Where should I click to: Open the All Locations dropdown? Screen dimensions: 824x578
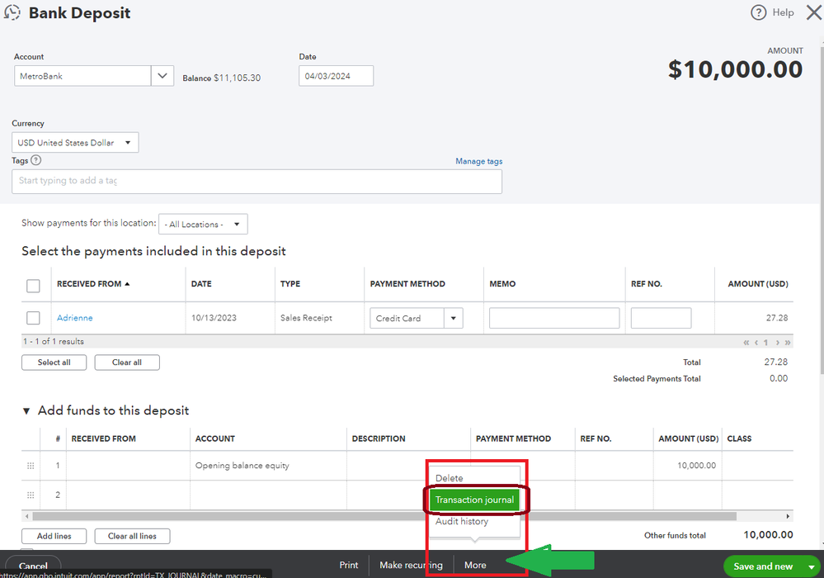pyautogui.click(x=203, y=224)
